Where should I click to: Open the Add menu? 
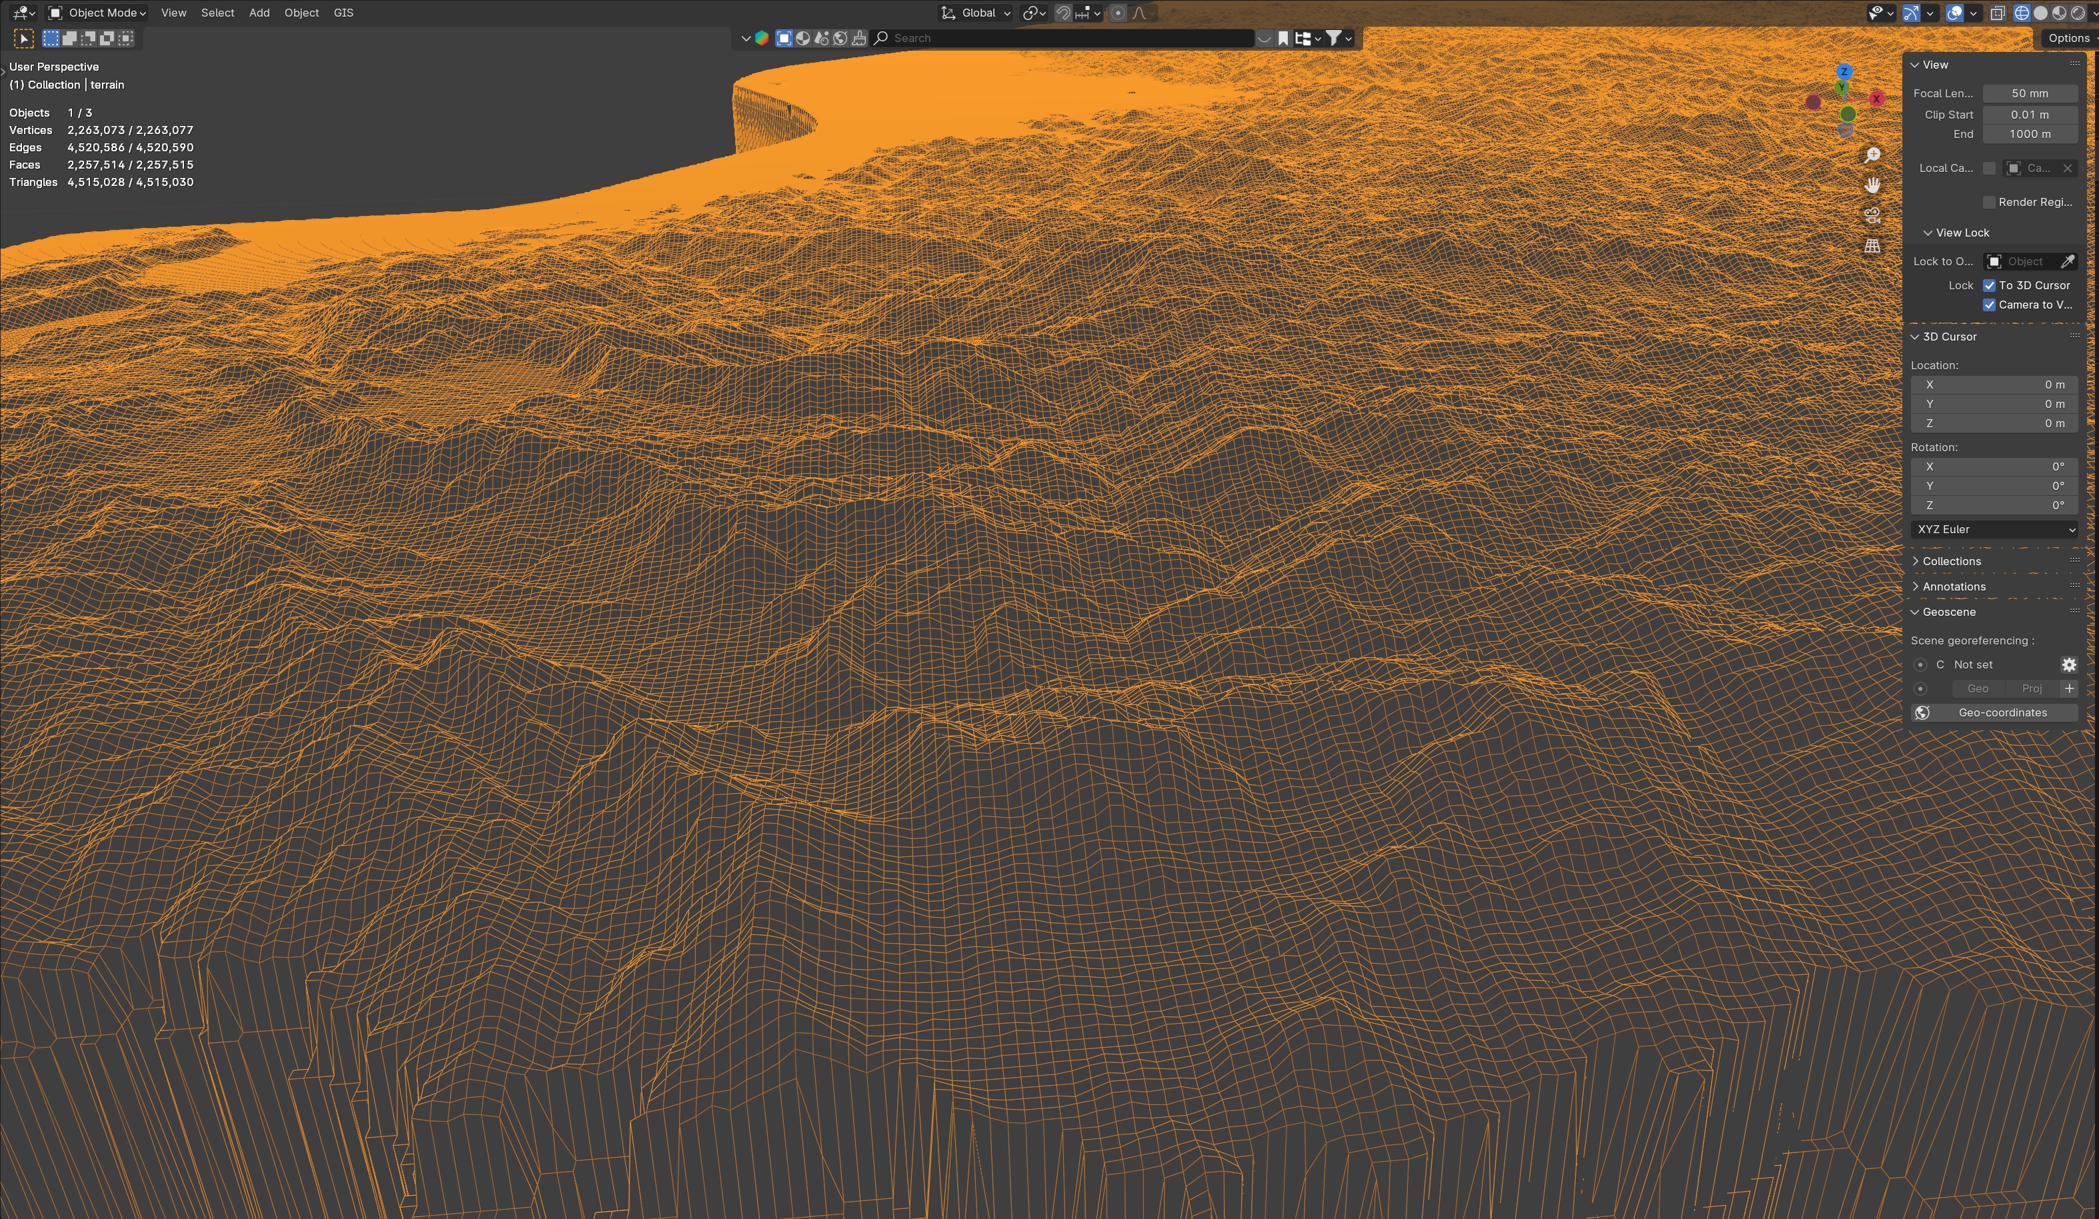[259, 13]
